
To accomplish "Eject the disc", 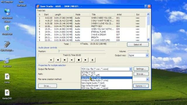I will click(x=92, y=60).
